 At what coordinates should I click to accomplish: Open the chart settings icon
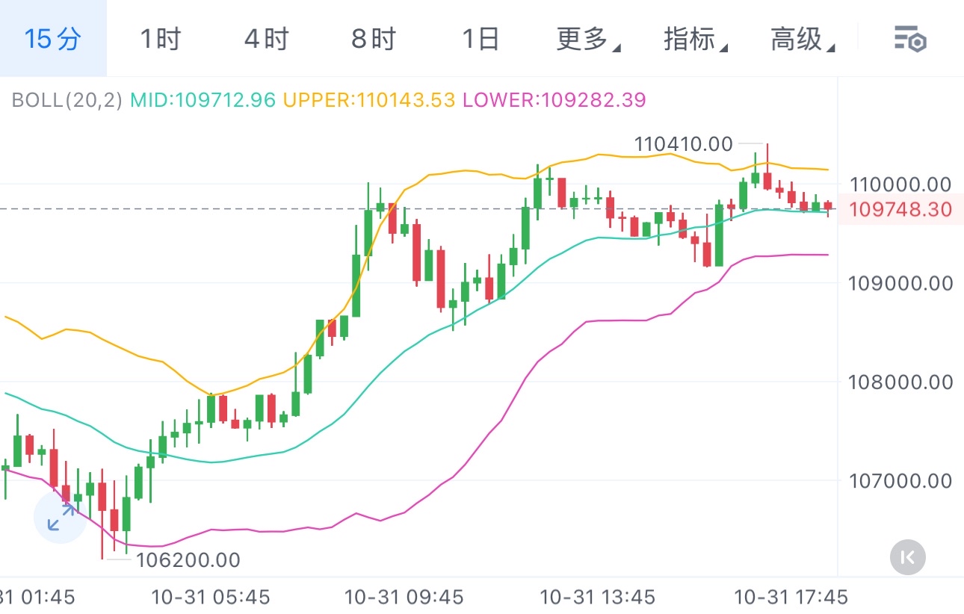coord(910,39)
